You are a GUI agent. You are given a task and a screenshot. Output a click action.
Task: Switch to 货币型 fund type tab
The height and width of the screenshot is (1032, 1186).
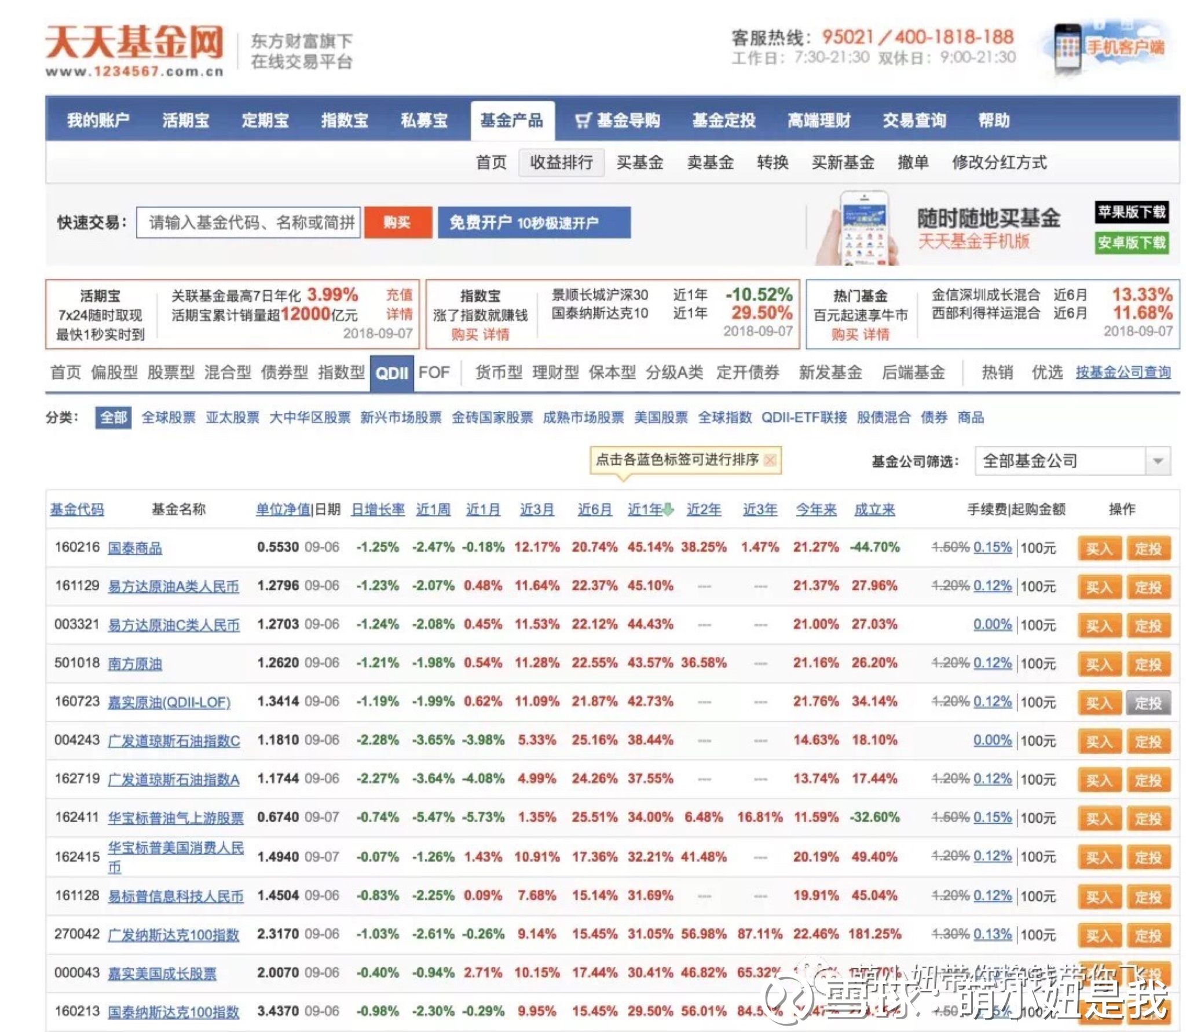[499, 372]
